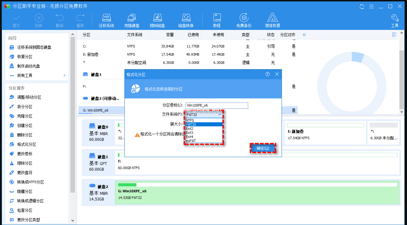
Task: Select 格式化分区 in the sidebar
Action: click(27, 144)
